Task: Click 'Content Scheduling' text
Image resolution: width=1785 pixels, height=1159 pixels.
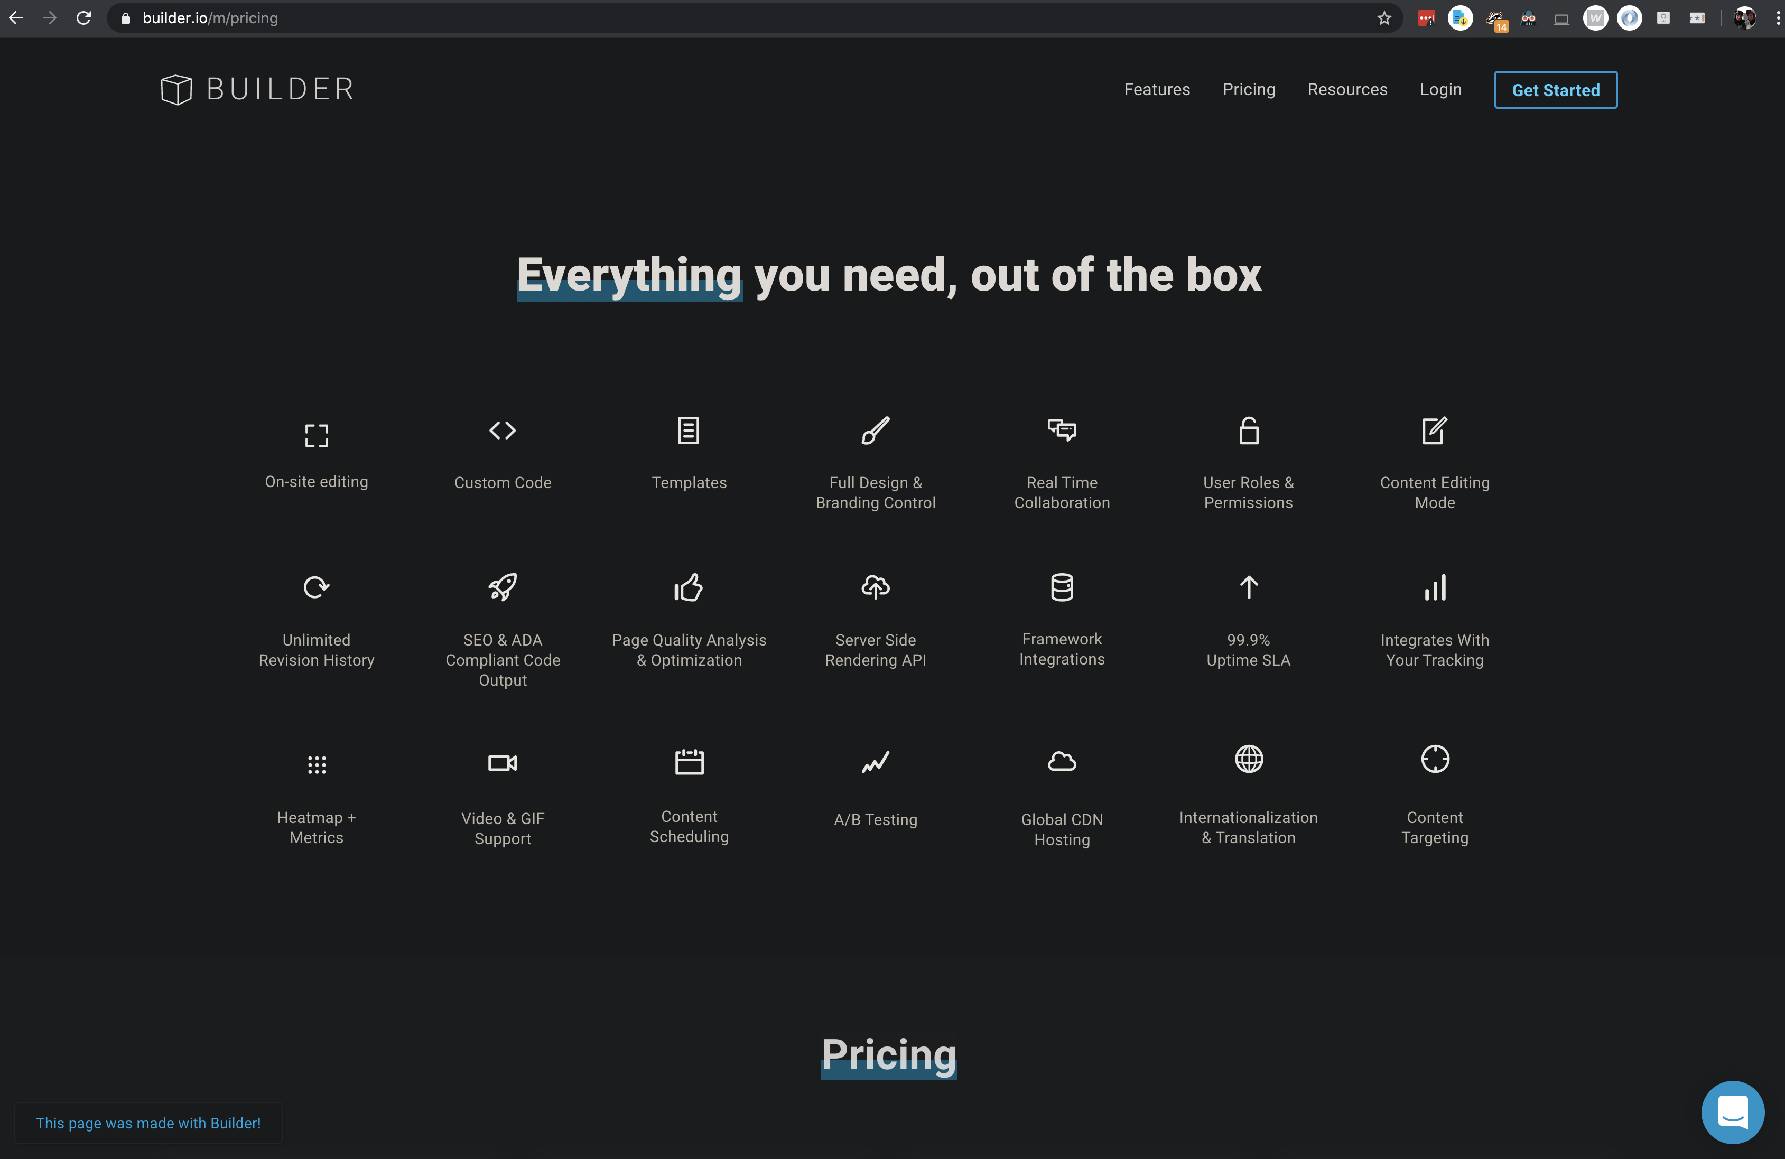Action: click(689, 826)
